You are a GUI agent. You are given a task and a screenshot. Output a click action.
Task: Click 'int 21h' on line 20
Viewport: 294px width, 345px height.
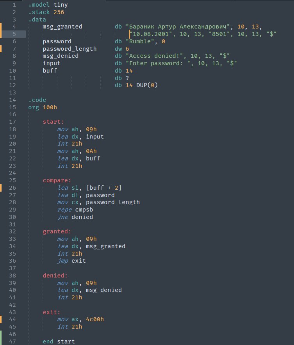pyautogui.click(x=70, y=144)
